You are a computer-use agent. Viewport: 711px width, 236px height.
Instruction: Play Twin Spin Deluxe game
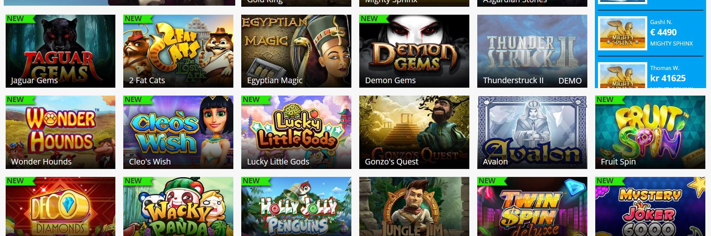(x=532, y=206)
